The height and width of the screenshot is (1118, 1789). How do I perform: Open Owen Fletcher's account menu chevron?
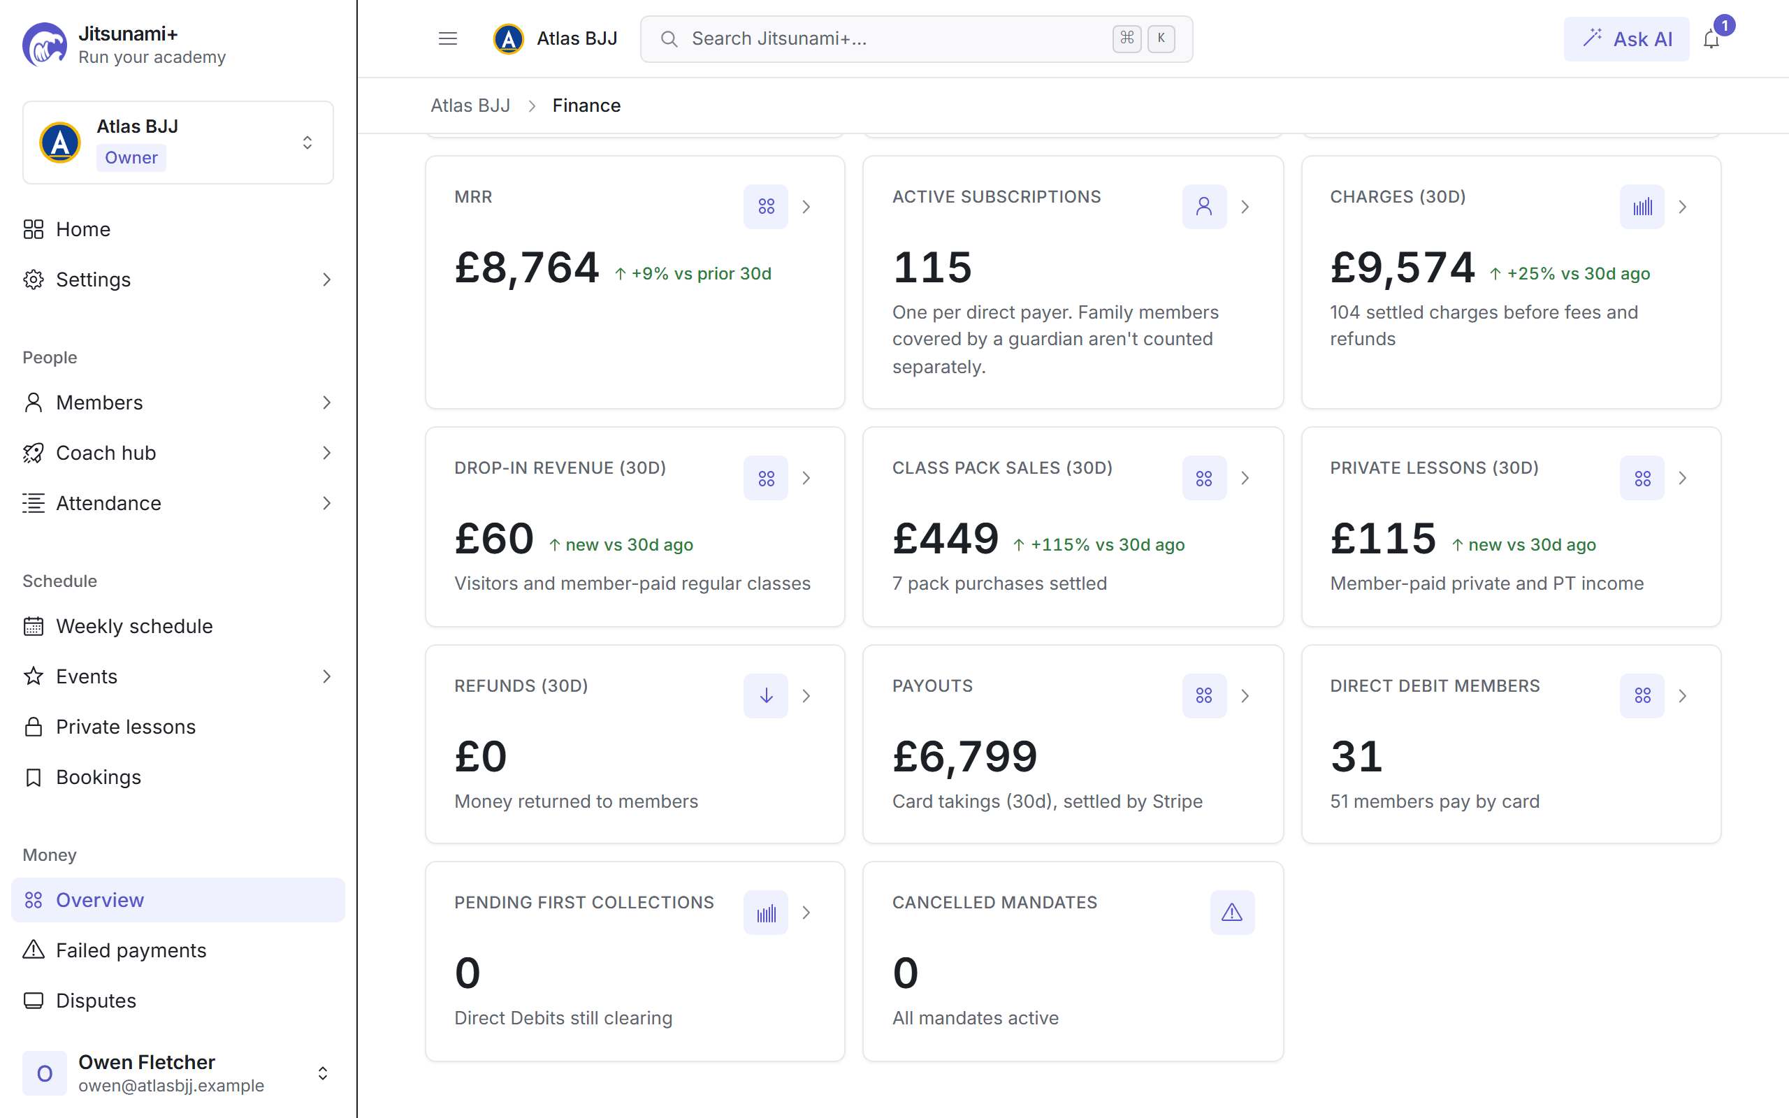322,1073
